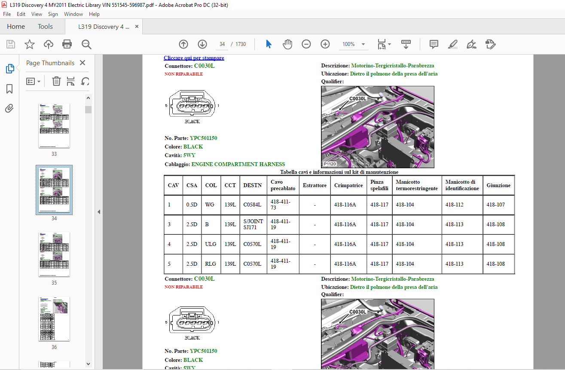565x370 pixels.
Task: Click thumbnails panel scrollbar down arrow
Action: (88, 364)
